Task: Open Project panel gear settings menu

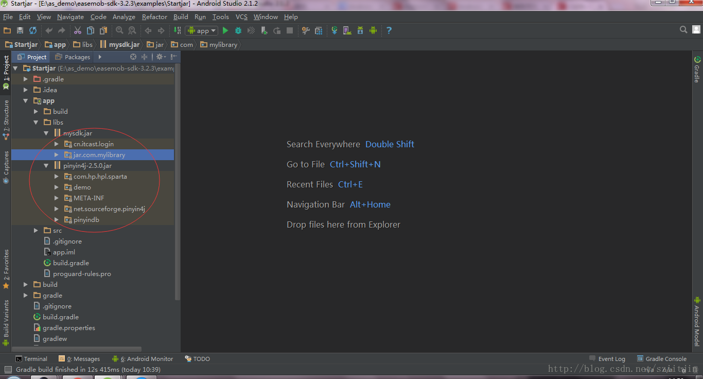Action: (x=160, y=57)
